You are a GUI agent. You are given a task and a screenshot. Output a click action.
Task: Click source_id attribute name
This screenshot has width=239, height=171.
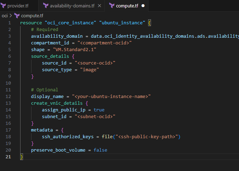54,63
